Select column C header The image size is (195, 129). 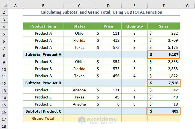coord(79,6)
